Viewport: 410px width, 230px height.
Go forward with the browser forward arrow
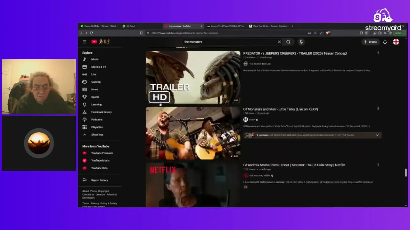86,33
